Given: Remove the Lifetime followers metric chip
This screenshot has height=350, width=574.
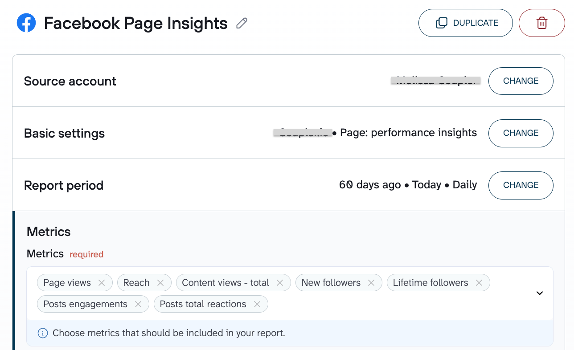Looking at the screenshot, I should click(479, 283).
